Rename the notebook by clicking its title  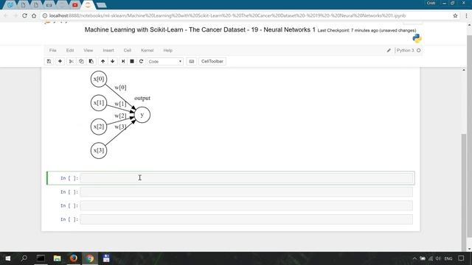pos(200,29)
